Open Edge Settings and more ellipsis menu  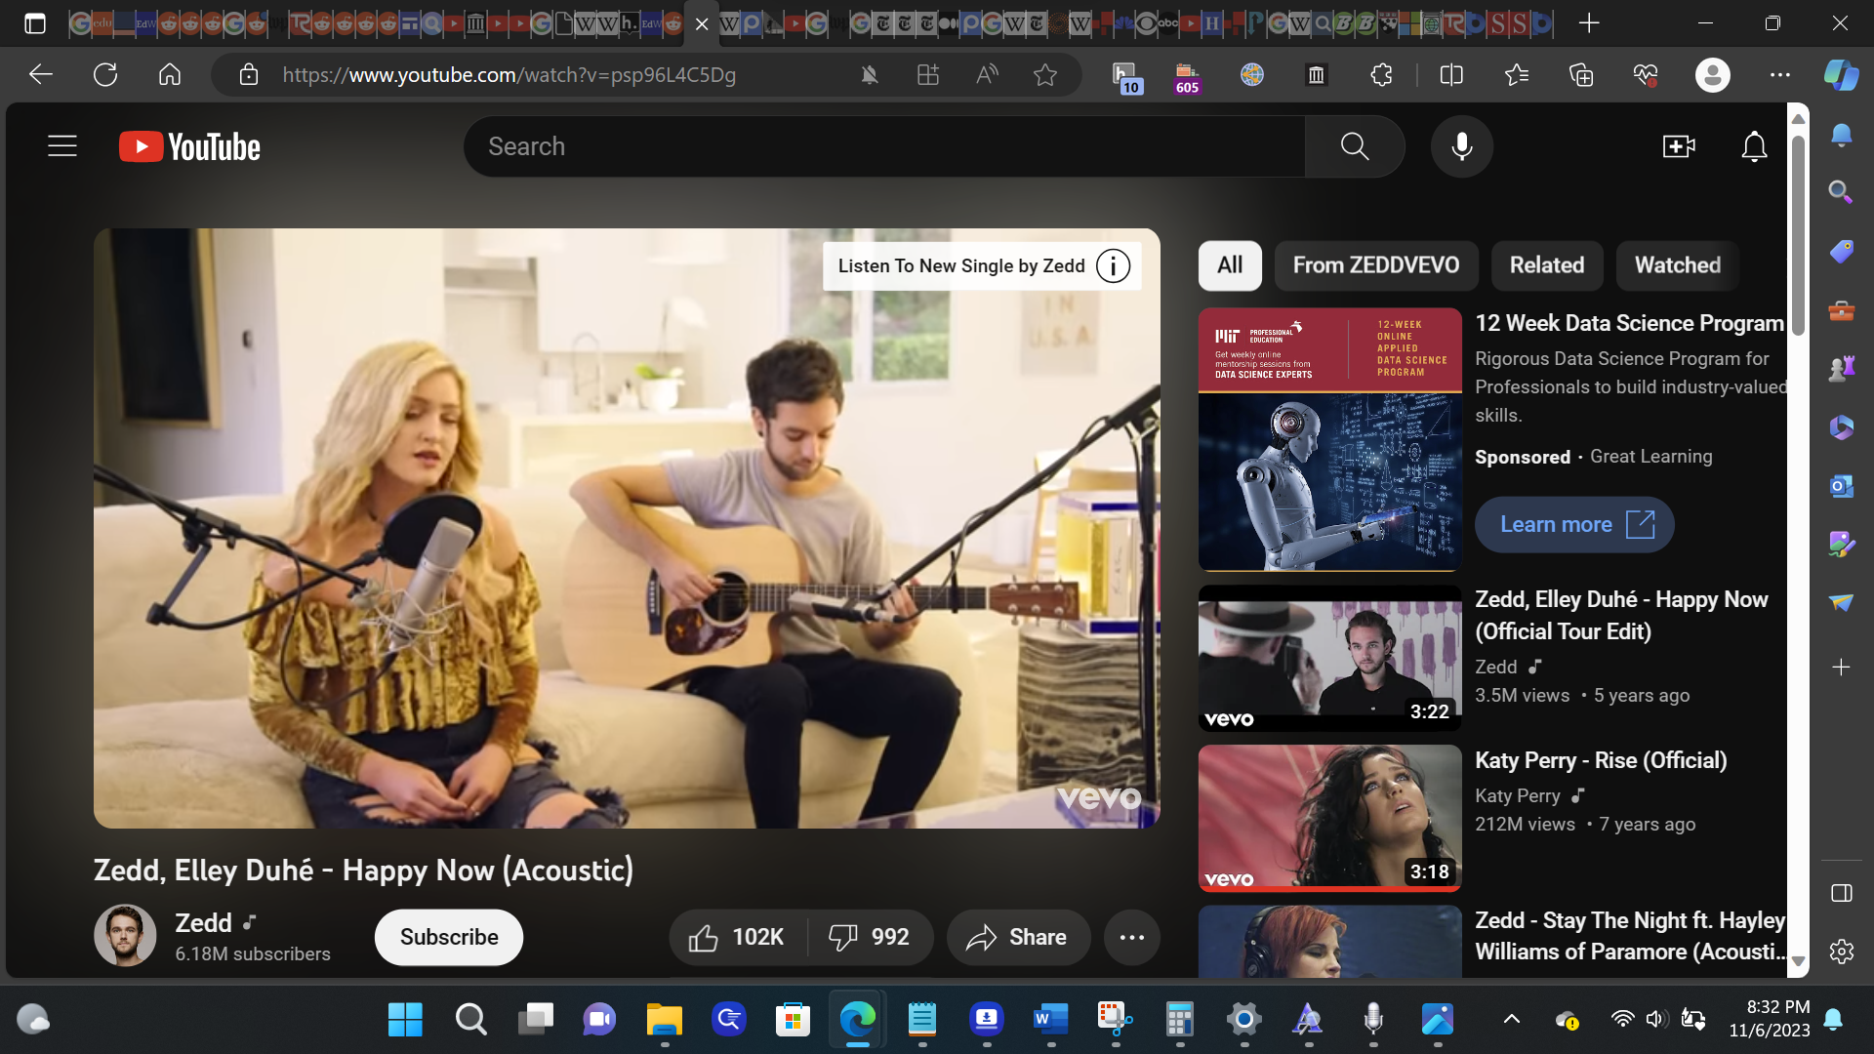(1779, 75)
